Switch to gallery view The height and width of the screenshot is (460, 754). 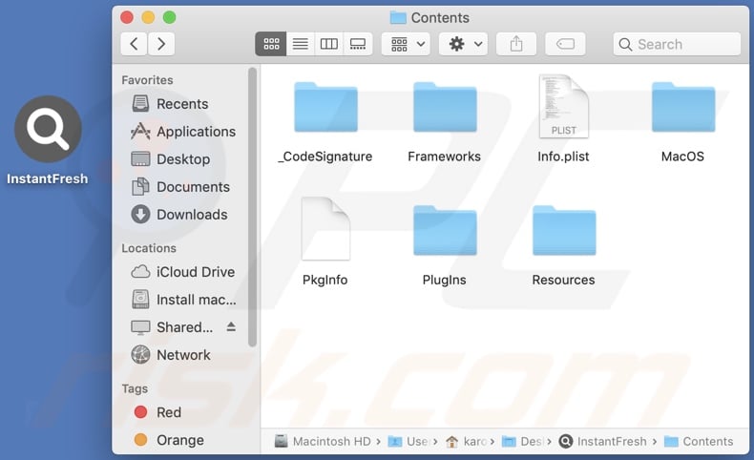pyautogui.click(x=358, y=44)
